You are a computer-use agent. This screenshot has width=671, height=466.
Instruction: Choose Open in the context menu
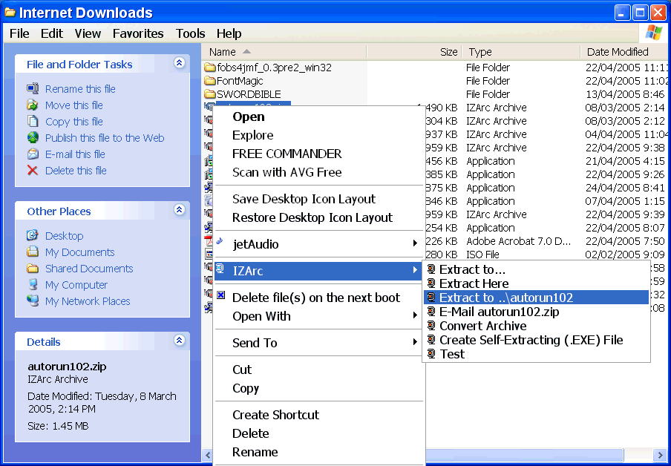point(318,116)
